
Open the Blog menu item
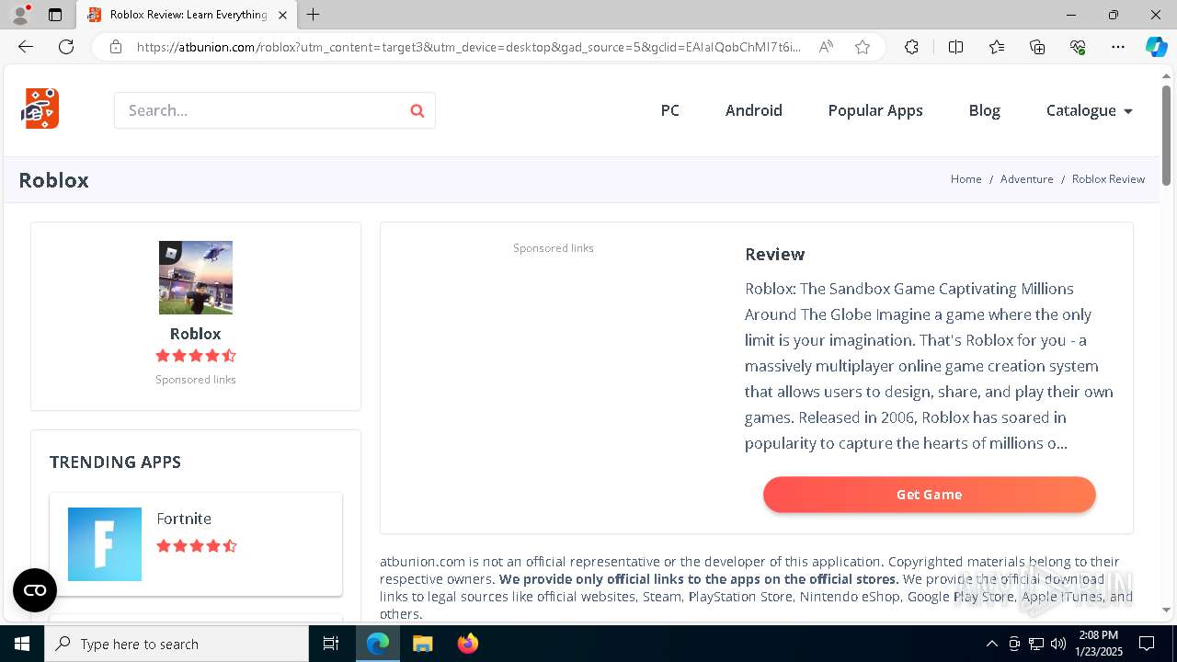point(984,110)
